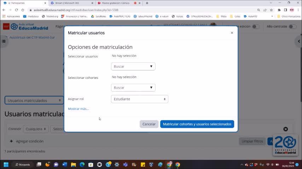Open the SaraReina bookmark
Image resolution: width=302 pixels, height=169 pixels.
click(98, 17)
